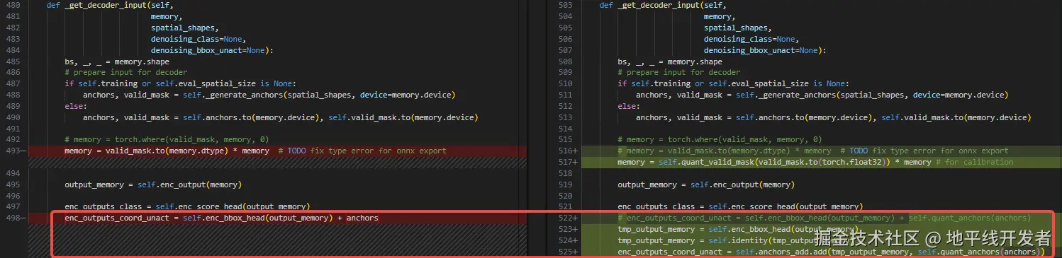
Task: Click 'self.valid_mask.to(memory.device)' on line 513
Action: [x=956, y=117]
